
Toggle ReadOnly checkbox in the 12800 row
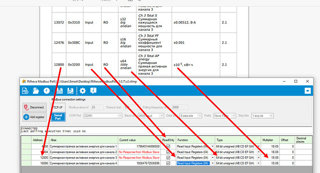click(168, 158)
